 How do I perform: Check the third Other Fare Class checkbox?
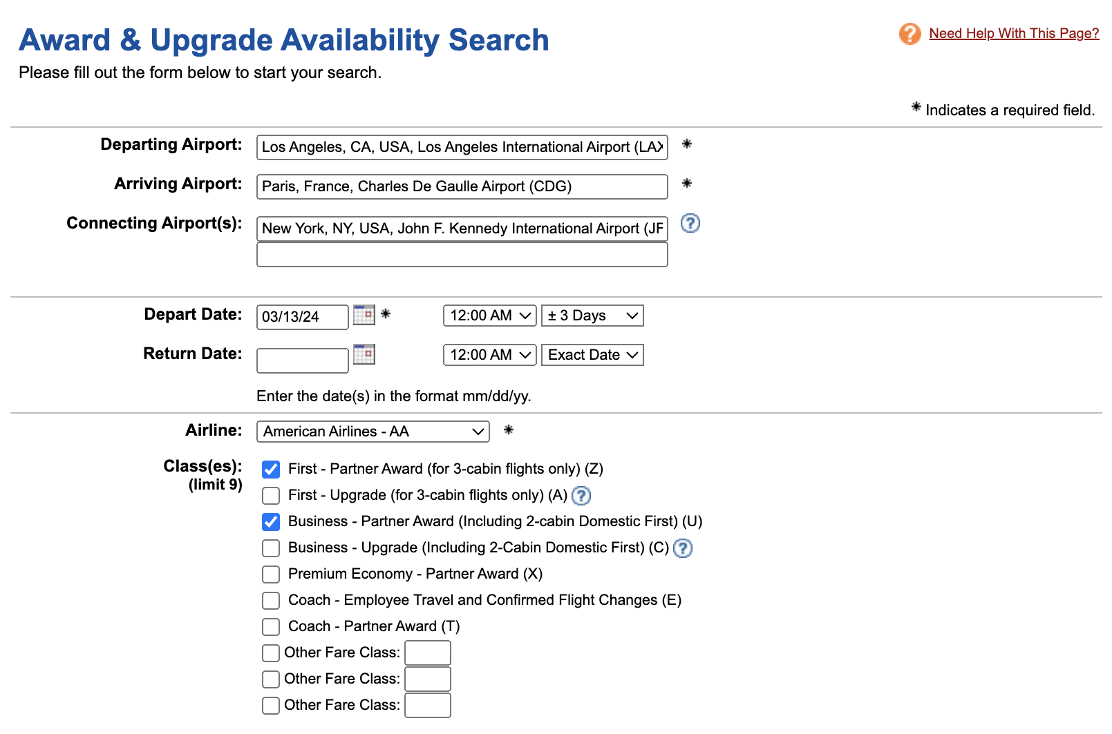coord(271,706)
